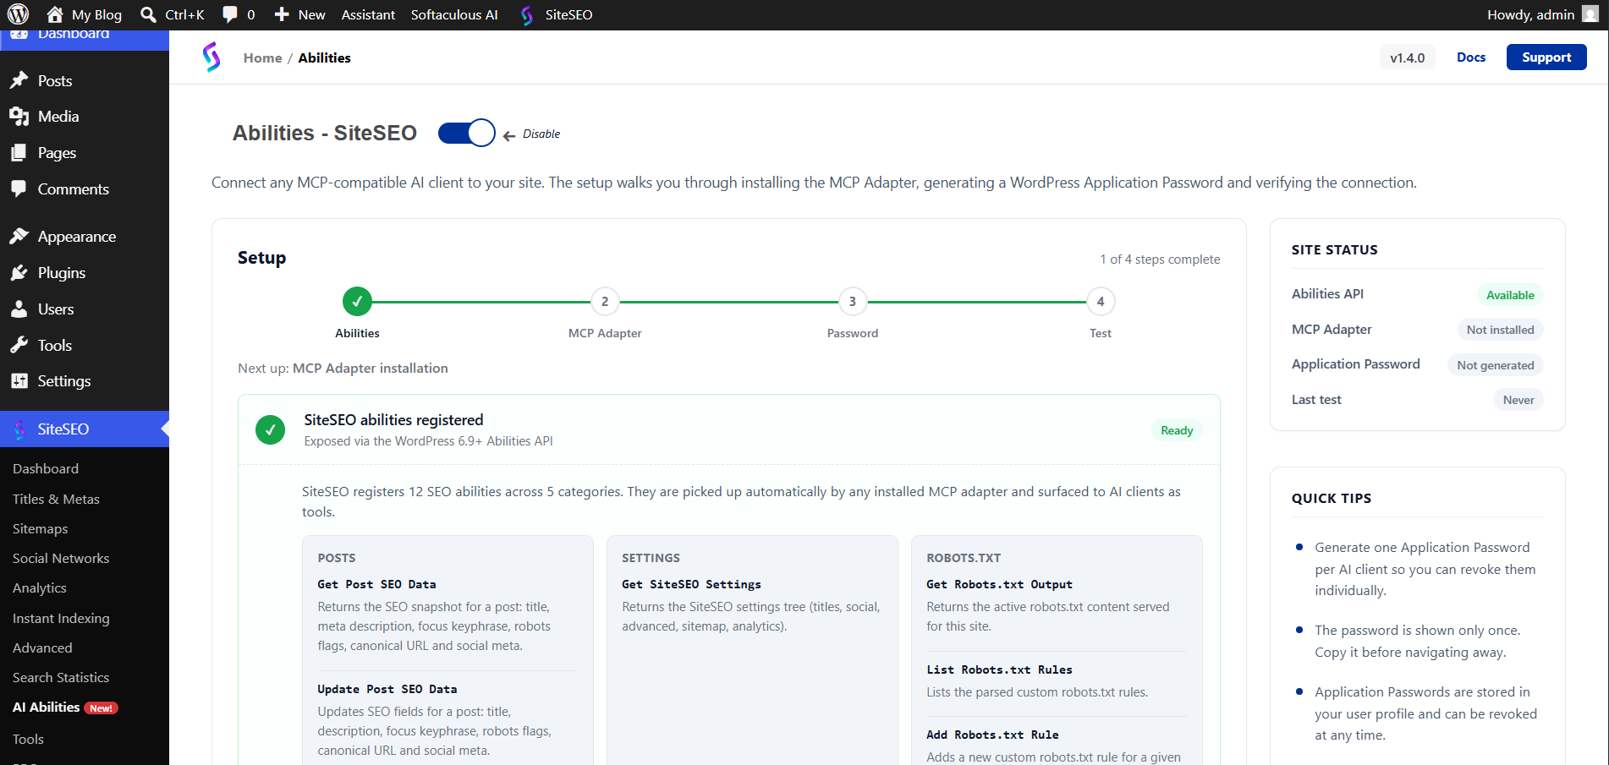Click the Never badge for Last test
This screenshot has width=1609, height=765.
[1518, 400]
